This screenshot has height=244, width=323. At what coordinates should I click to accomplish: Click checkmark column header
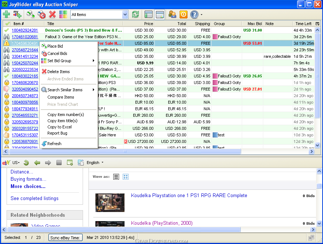(x=7, y=24)
